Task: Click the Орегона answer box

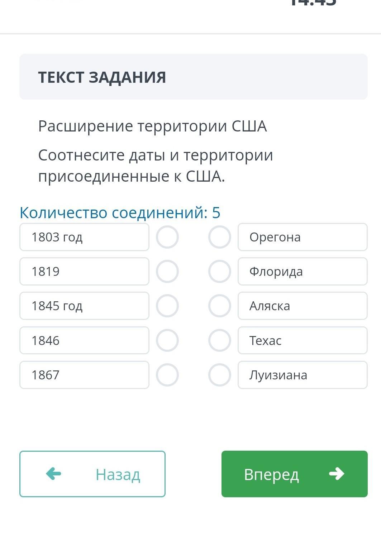Action: tap(303, 237)
